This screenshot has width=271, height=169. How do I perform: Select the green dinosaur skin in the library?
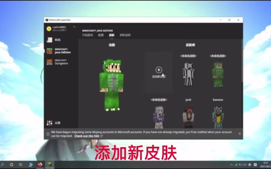(218, 74)
